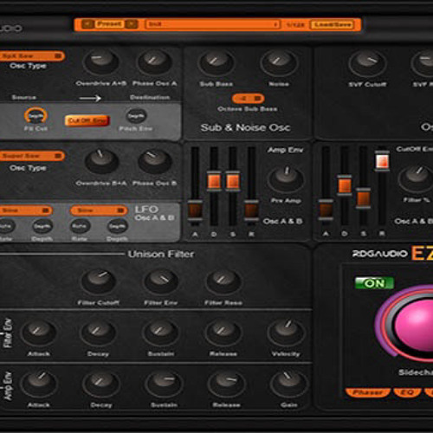Open the Octave Sub Bass value dropdown
The image size is (433, 433).
248,99
